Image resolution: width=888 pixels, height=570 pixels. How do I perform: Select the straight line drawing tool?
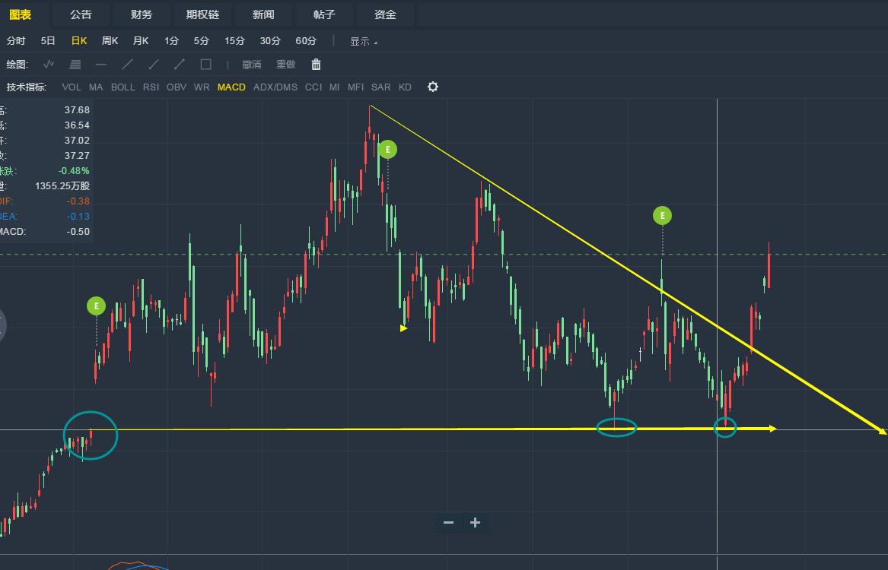(127, 65)
